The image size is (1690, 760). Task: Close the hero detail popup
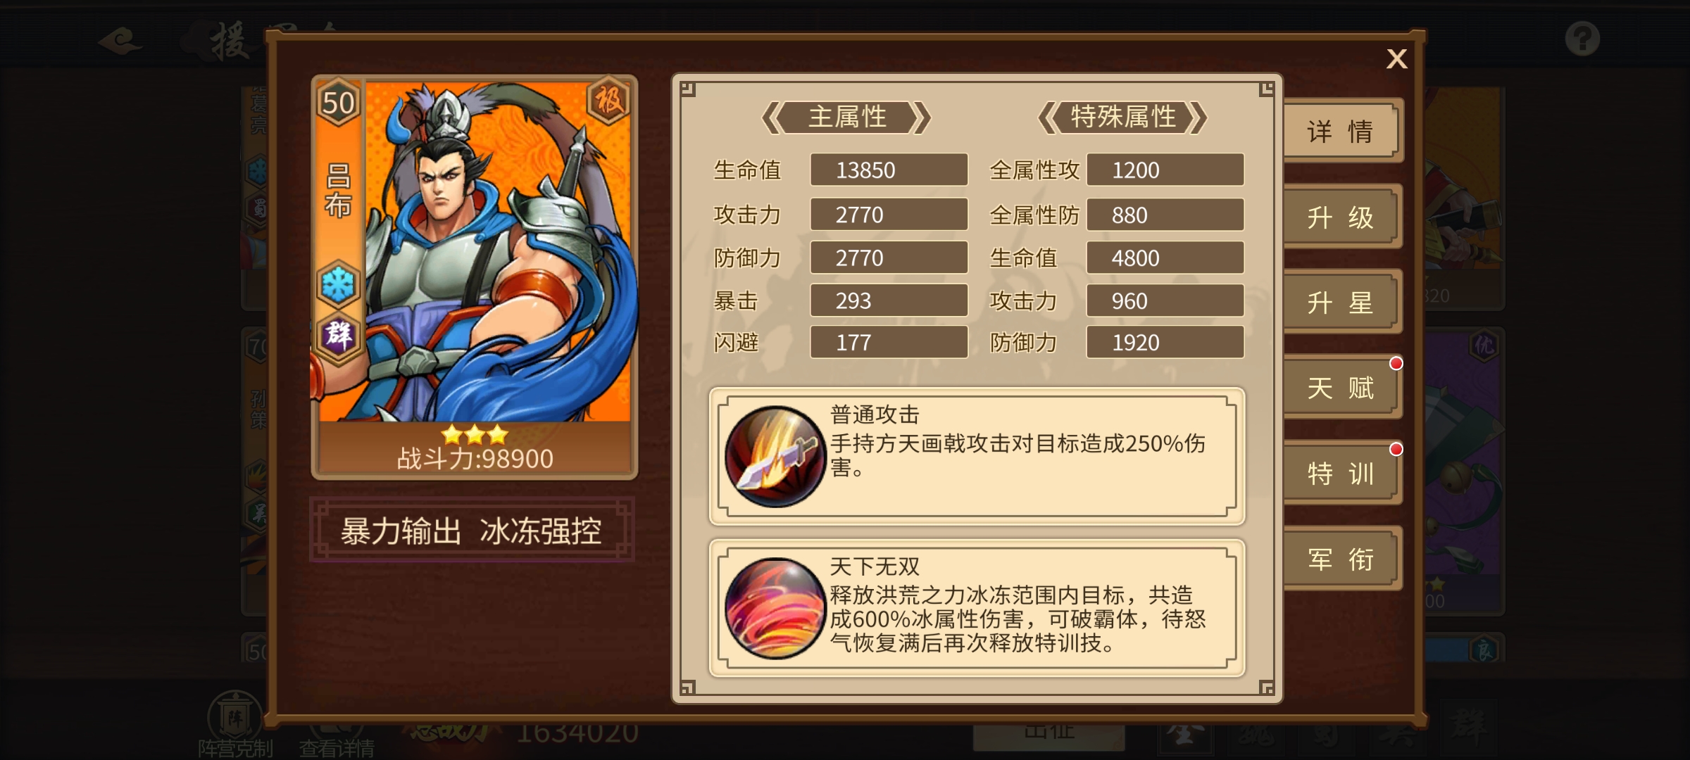pos(1396,58)
